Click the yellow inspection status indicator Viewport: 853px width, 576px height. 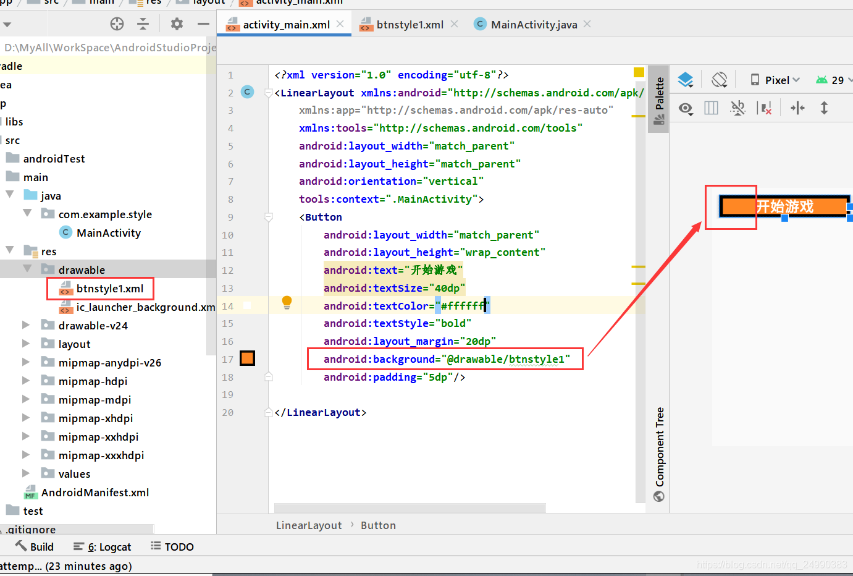[x=639, y=73]
